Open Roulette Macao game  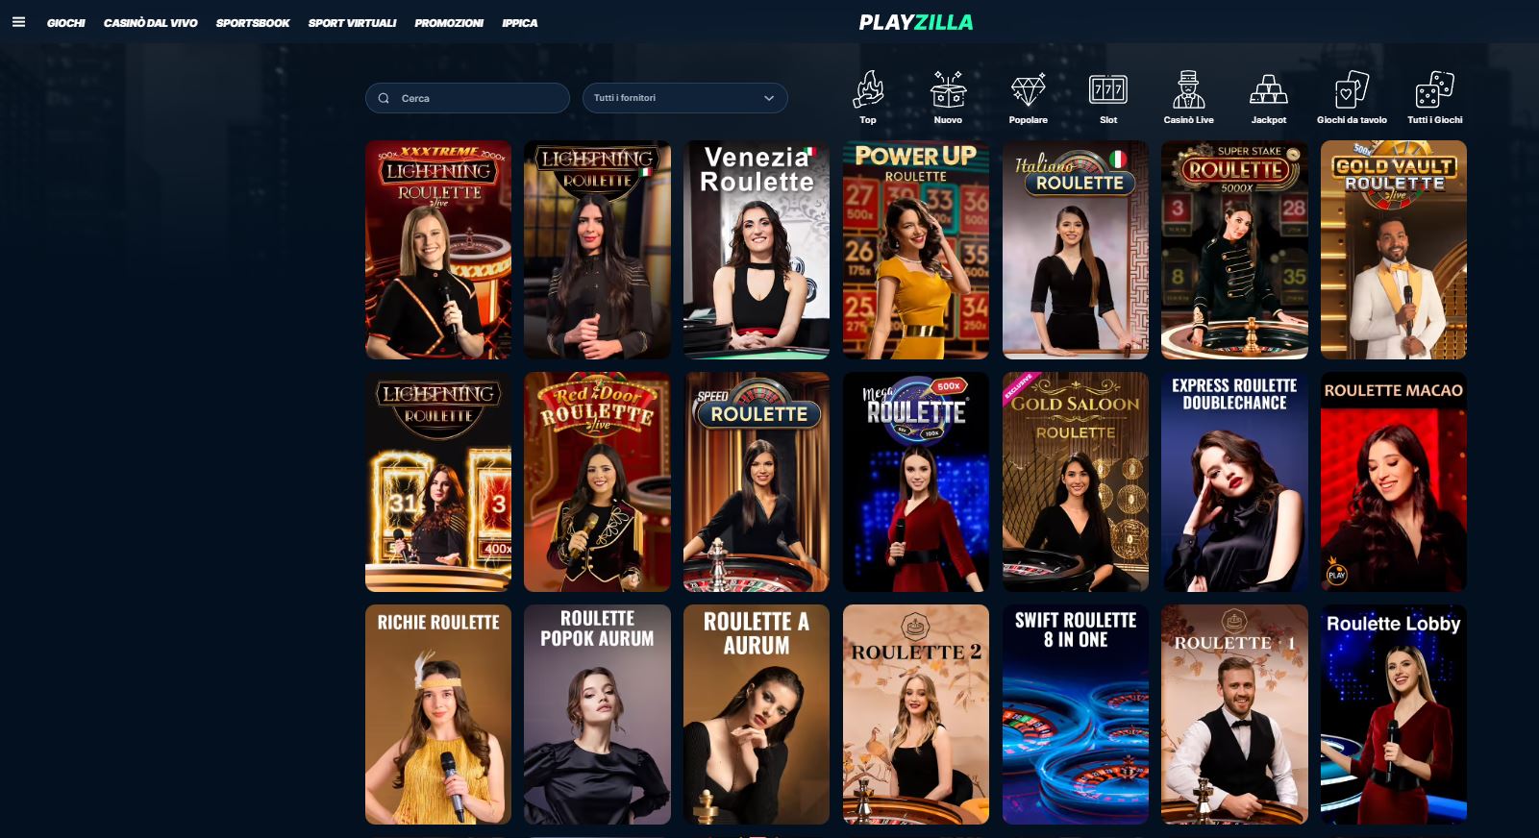pyautogui.click(x=1394, y=482)
